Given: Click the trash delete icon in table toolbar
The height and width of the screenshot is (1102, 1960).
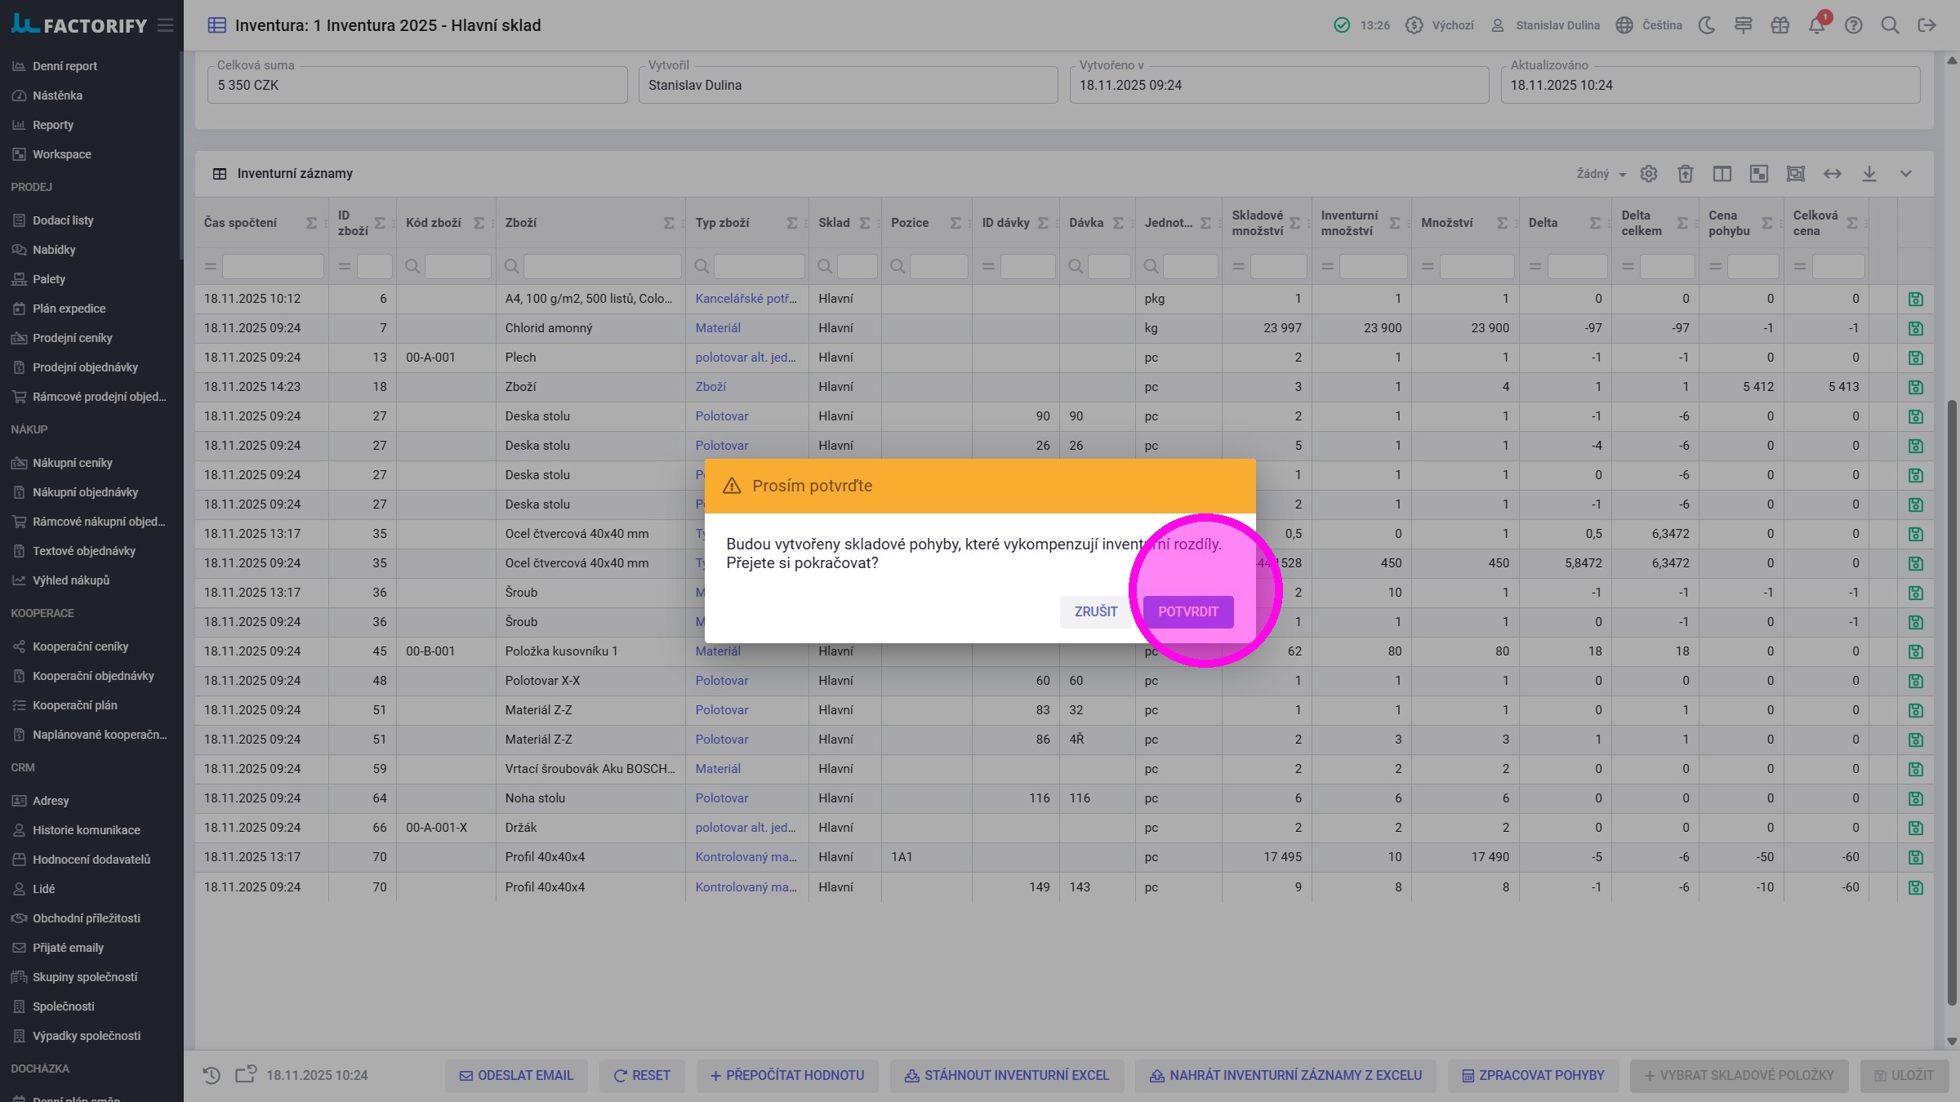Looking at the screenshot, I should tap(1686, 174).
